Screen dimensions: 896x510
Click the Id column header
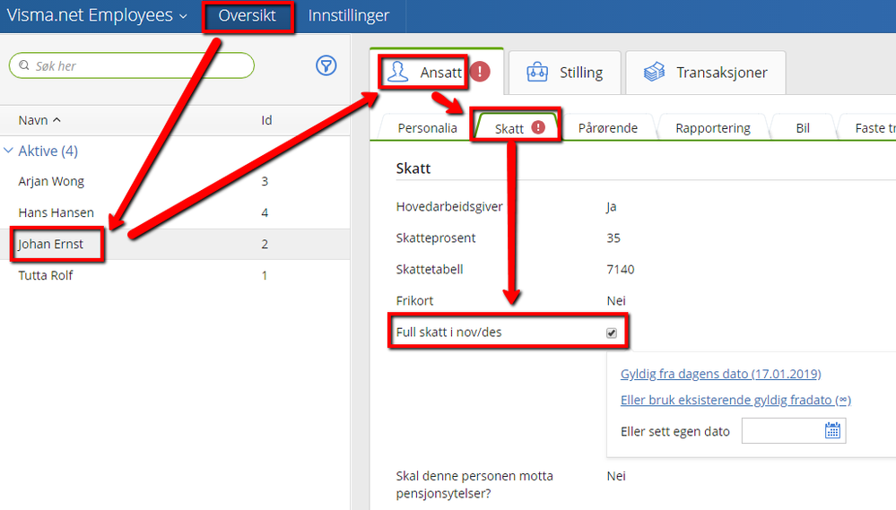tap(266, 120)
